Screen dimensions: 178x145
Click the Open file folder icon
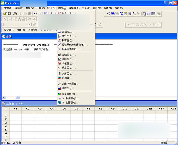(x=5, y=14)
